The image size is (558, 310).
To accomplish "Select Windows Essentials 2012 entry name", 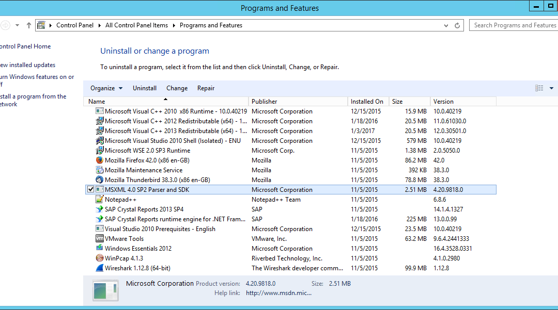I will point(138,249).
